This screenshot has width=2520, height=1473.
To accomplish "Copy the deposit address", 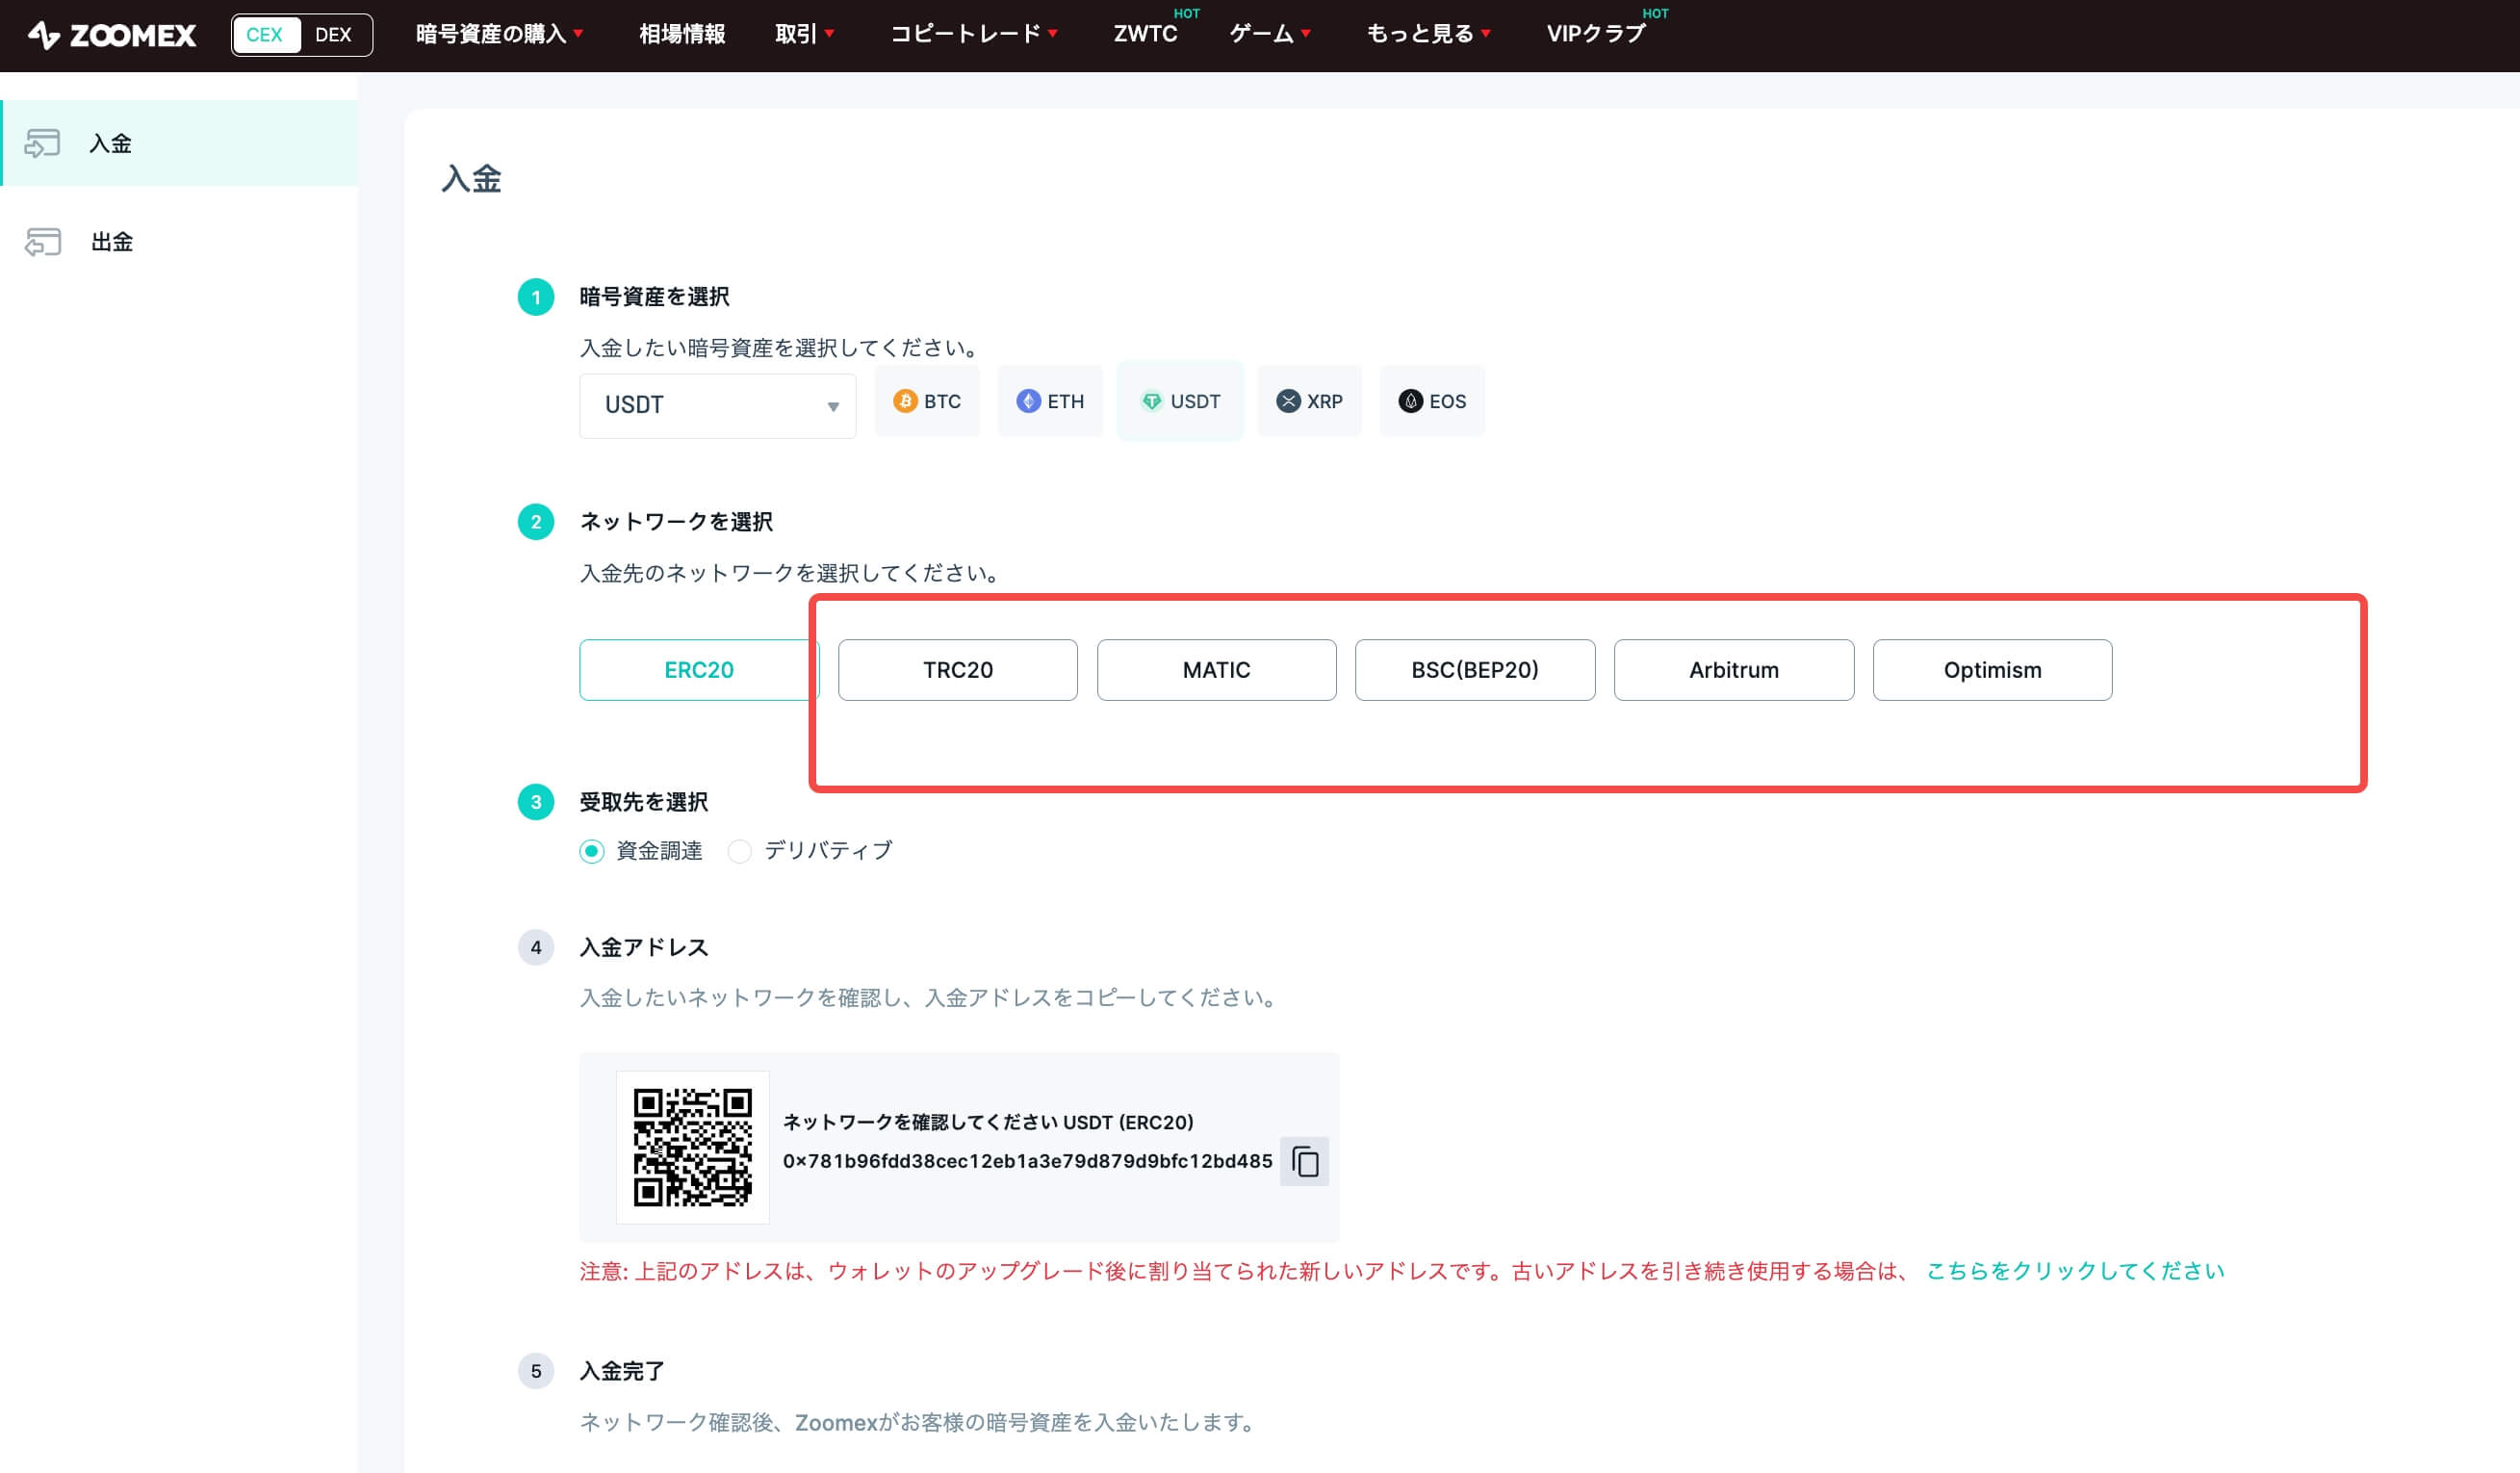I will coord(1305,1161).
